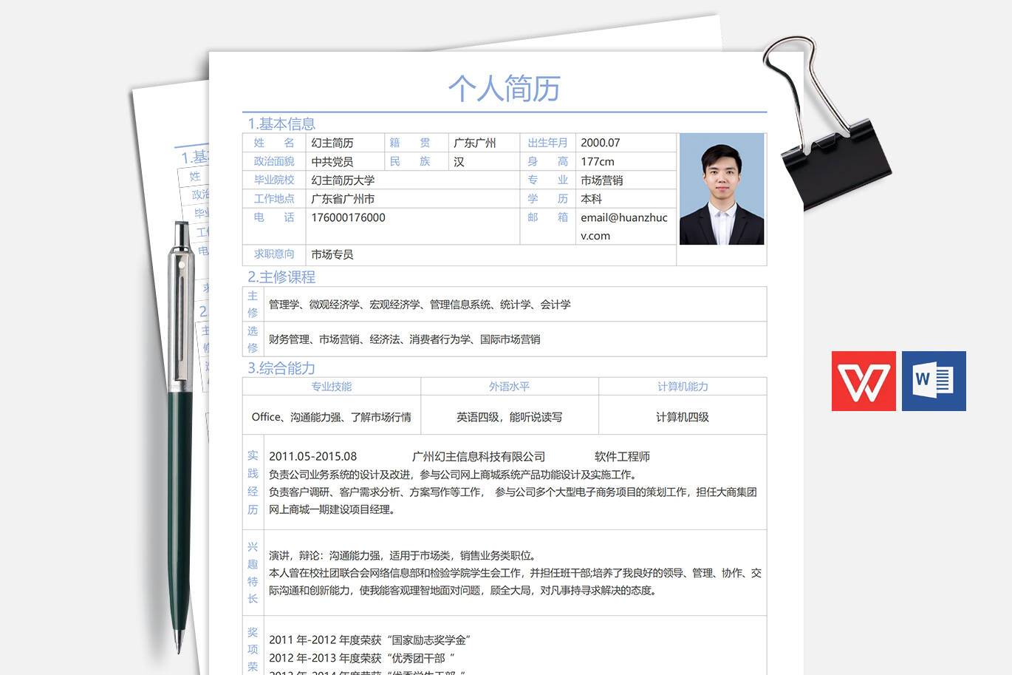1012x675 pixels.
Task: Click the 3.综合能力 section heading
Action: coord(281,368)
